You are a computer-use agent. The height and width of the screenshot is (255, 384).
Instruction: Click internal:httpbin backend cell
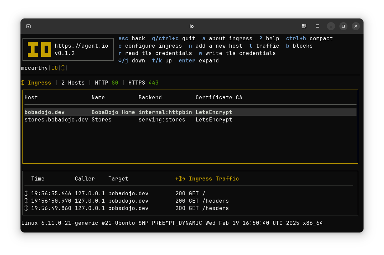pyautogui.click(x=165, y=112)
